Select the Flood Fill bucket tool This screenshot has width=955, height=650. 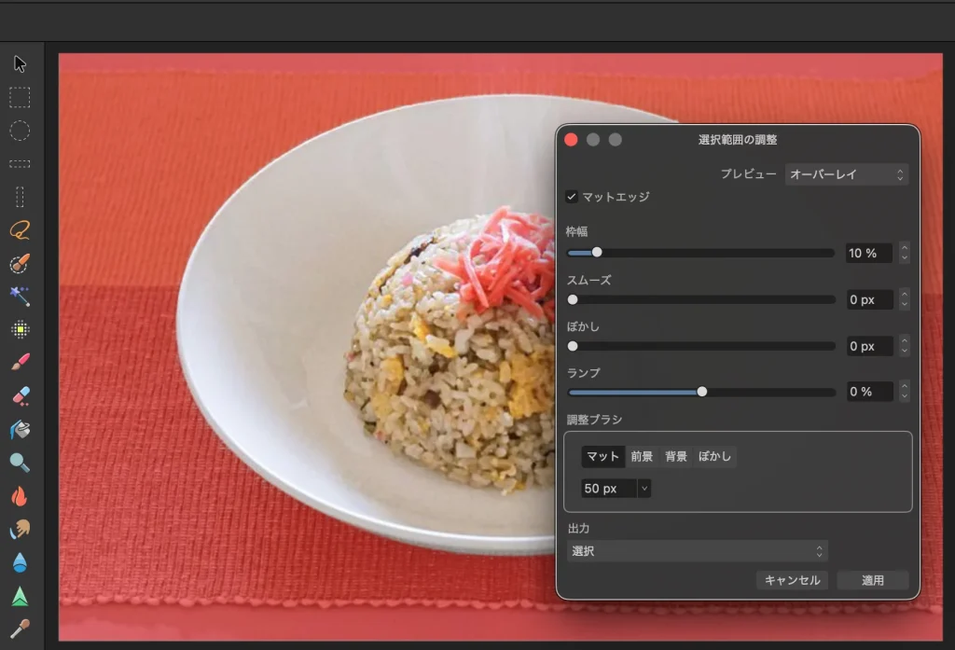click(20, 430)
